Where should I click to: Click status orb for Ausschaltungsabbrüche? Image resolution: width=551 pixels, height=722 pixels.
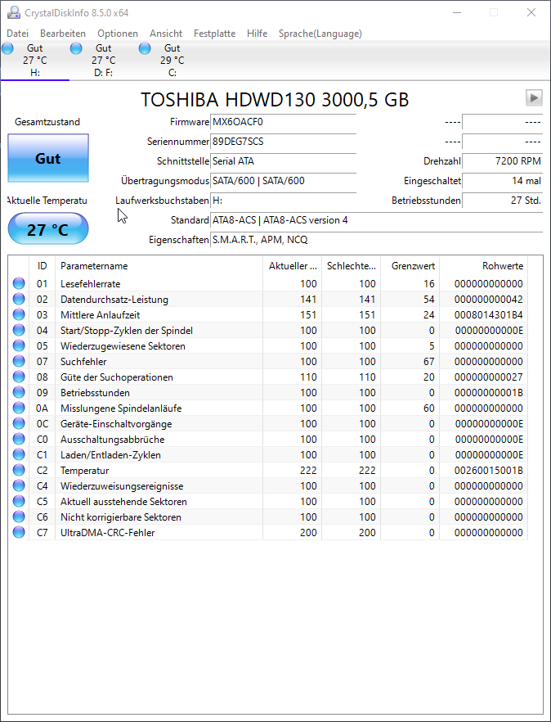point(19,439)
